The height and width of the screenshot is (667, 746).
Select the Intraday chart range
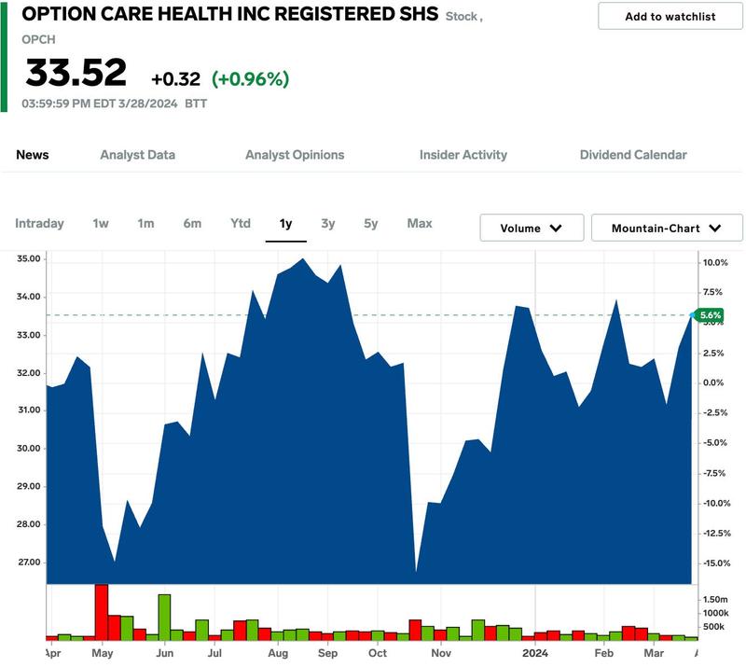coord(39,223)
